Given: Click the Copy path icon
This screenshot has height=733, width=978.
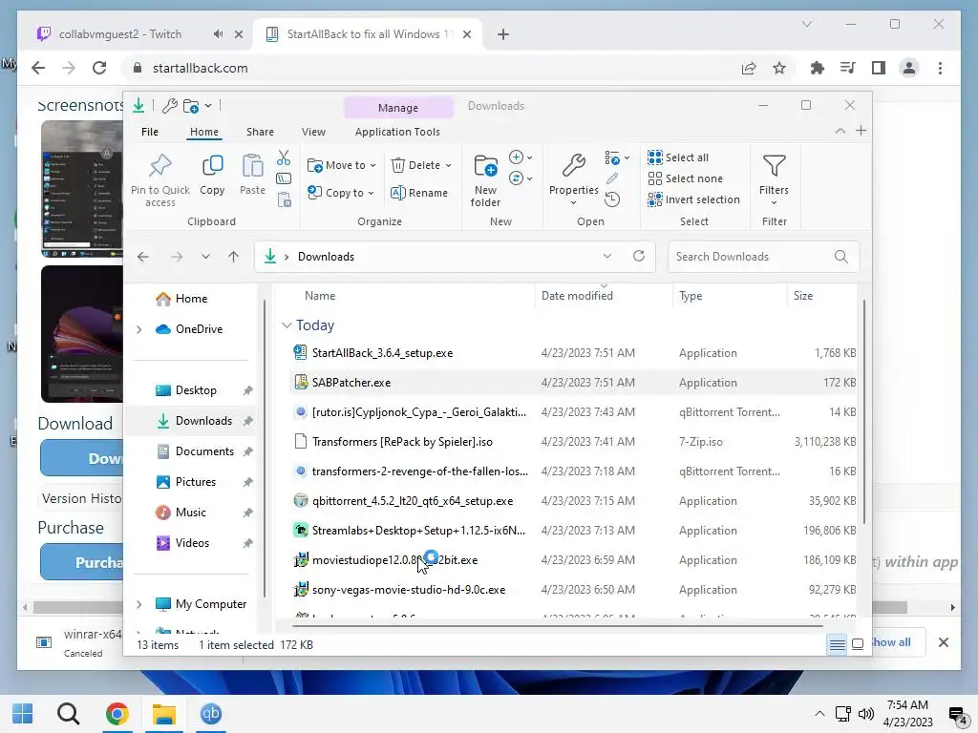Looking at the screenshot, I should coord(284,178).
